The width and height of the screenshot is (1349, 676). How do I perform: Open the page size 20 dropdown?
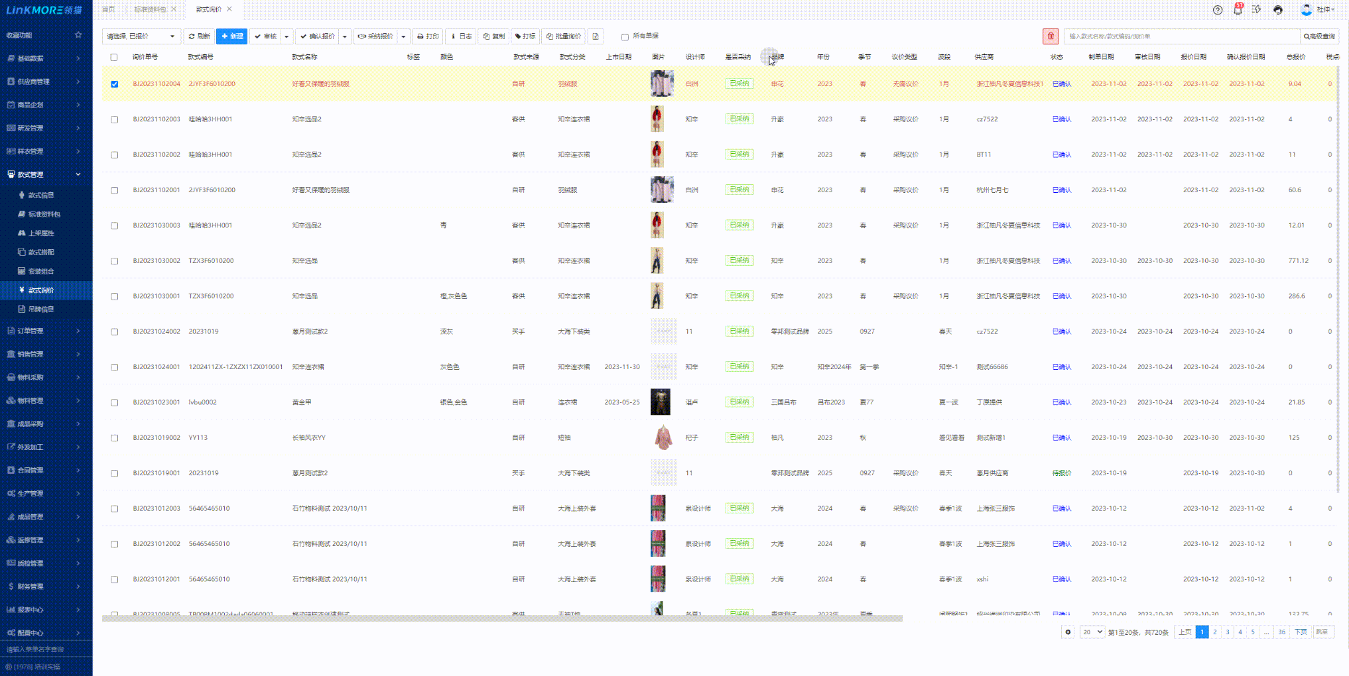pyautogui.click(x=1092, y=632)
